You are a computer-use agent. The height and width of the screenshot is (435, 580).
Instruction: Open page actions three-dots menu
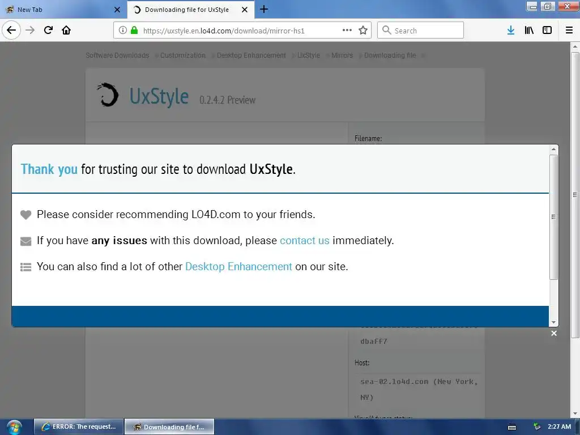coord(347,30)
